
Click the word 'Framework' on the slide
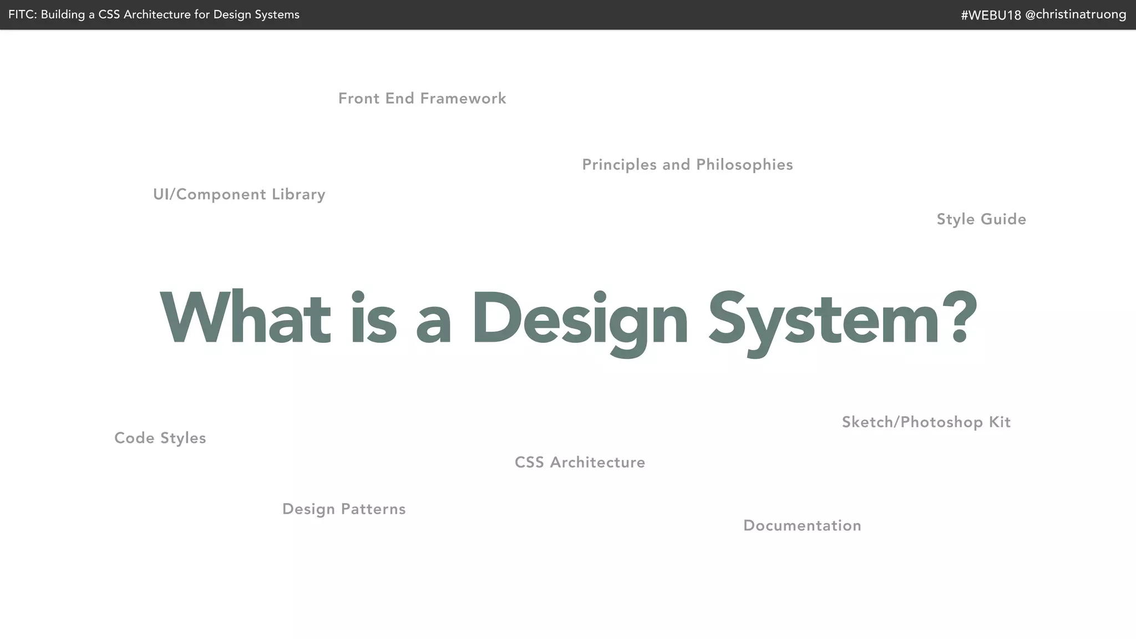(463, 99)
